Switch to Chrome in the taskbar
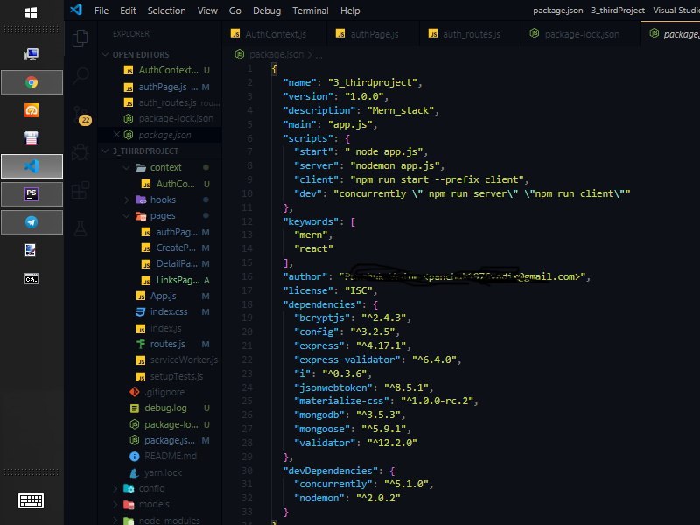The width and height of the screenshot is (700, 525). pos(31,82)
